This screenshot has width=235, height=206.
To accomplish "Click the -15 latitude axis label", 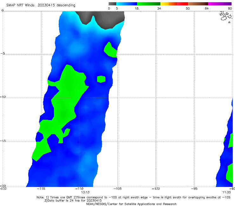I will click(3, 141).
